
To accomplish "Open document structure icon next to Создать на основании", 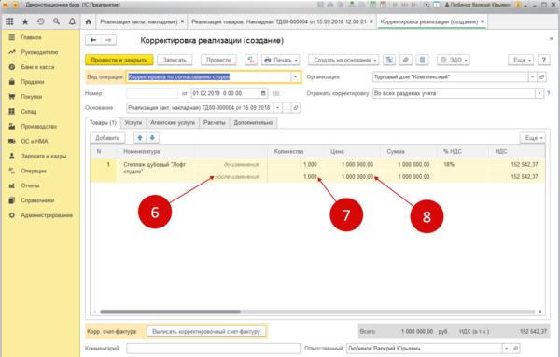I will (389, 60).
